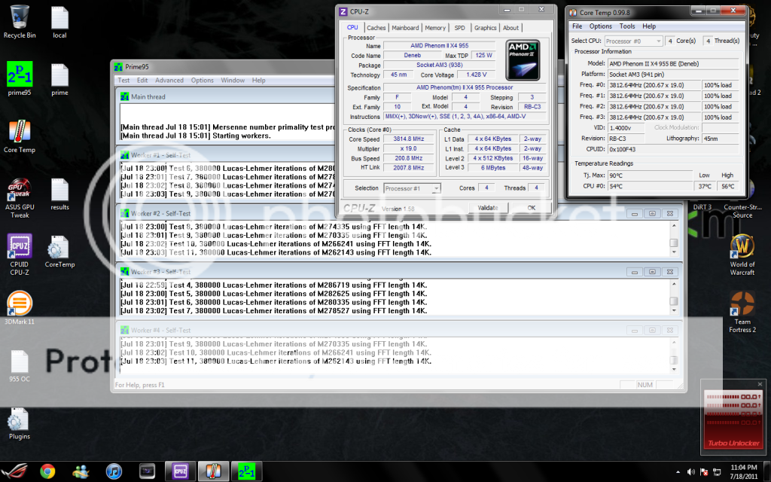Switch to Core Temp taskbar button
The image size is (771, 482).
(213, 471)
